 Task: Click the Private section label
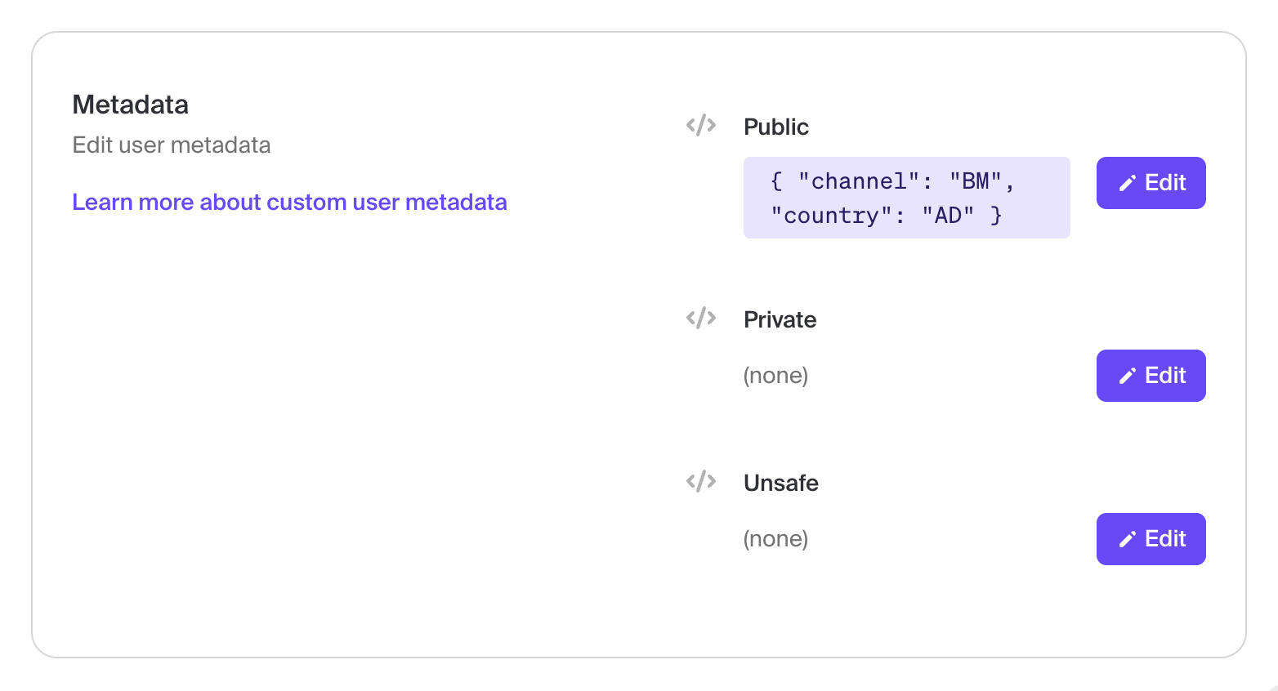pyautogui.click(x=780, y=319)
